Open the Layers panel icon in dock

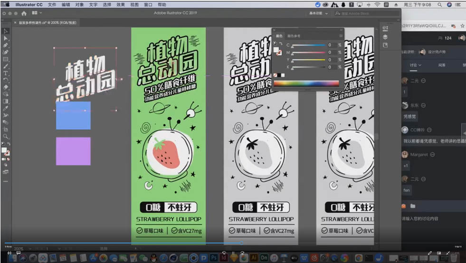(385, 37)
